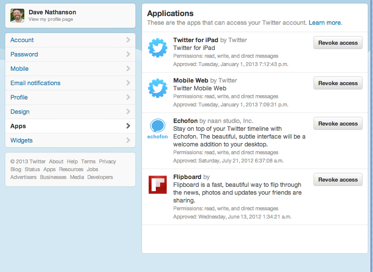Open the Businesses footer link
Viewport: 373px width, 272px height.
(53, 177)
